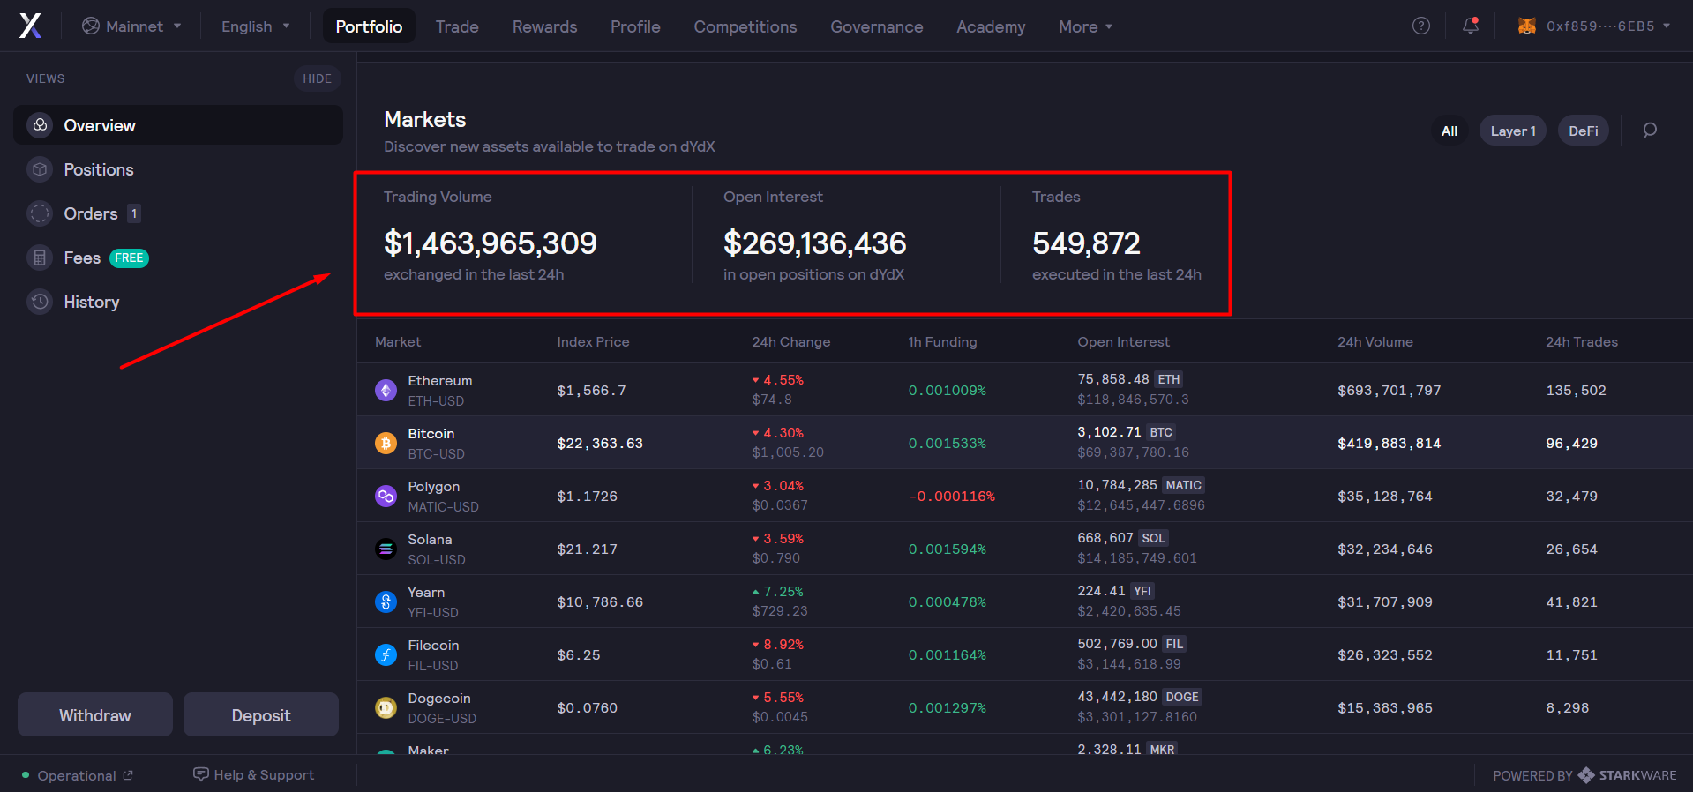This screenshot has height=792, width=1693.
Task: Open the Mainnet network dropdown
Action: click(x=131, y=26)
